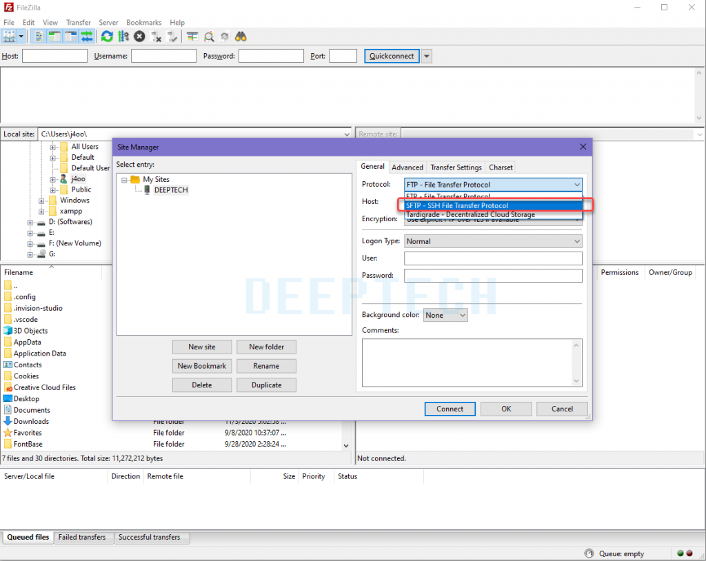Viewport: 706px width, 561px height.
Task: Toggle the transfer queue display
Action: 87,37
